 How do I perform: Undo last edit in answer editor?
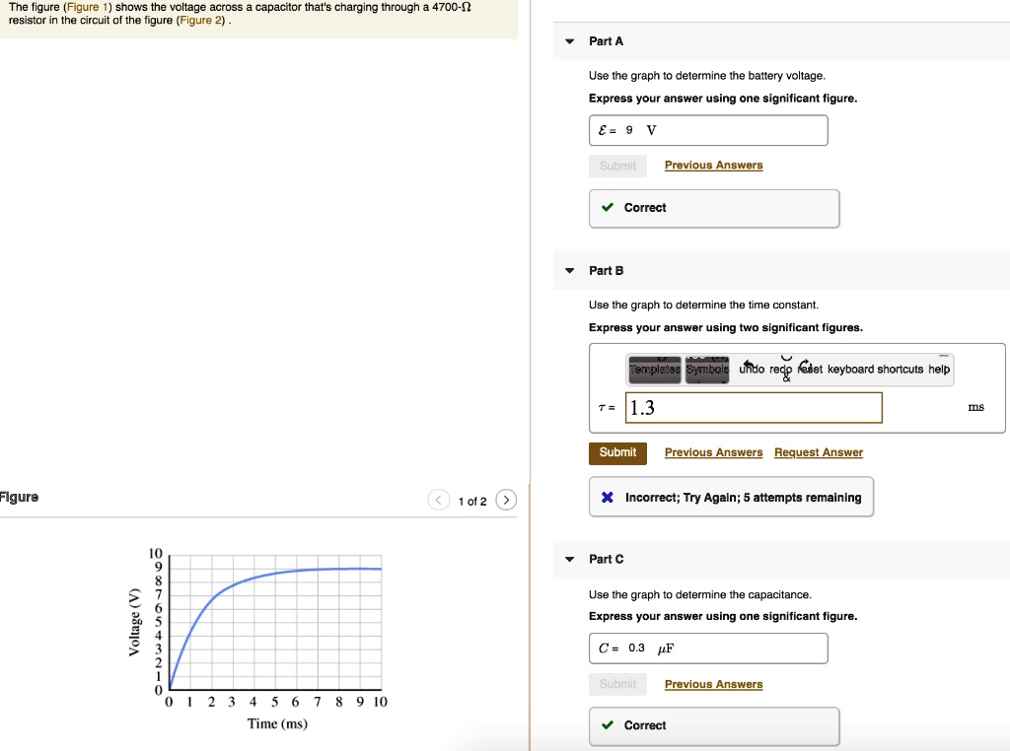751,369
